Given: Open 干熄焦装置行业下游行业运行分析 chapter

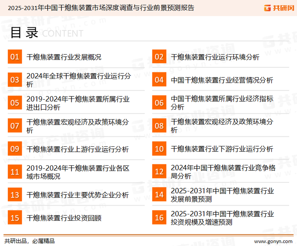Looking at the screenshot, I should (222, 149).
